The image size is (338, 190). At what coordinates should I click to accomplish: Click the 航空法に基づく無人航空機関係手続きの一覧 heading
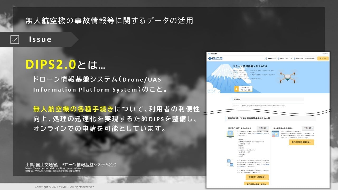tap(249, 118)
